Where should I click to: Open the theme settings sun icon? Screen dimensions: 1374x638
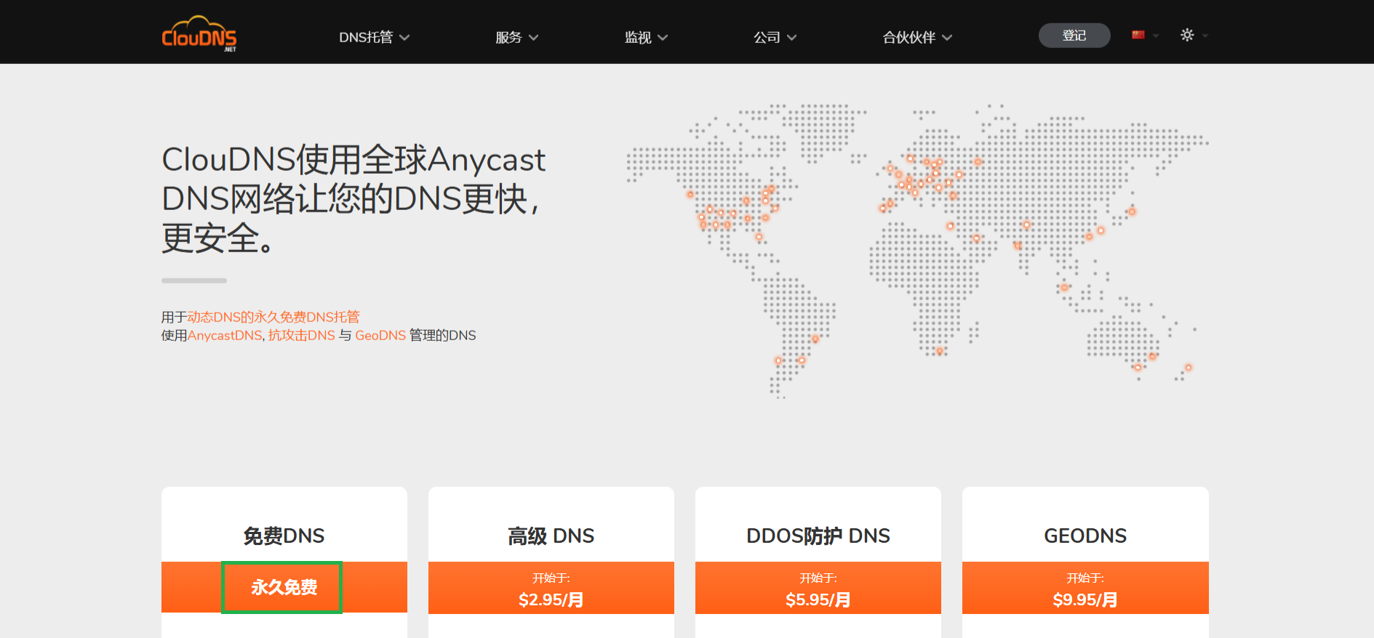(x=1187, y=35)
